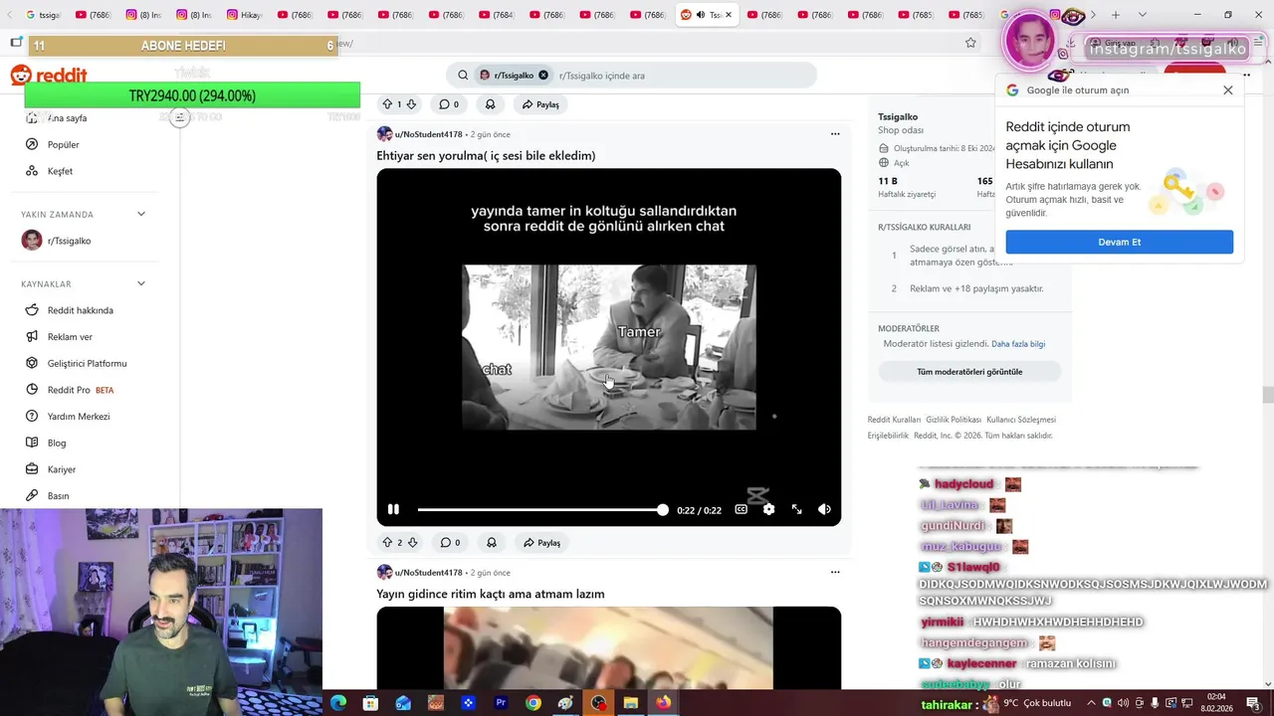
Task: Click Paylaş above the Ehtiyar post title
Action: tap(541, 104)
